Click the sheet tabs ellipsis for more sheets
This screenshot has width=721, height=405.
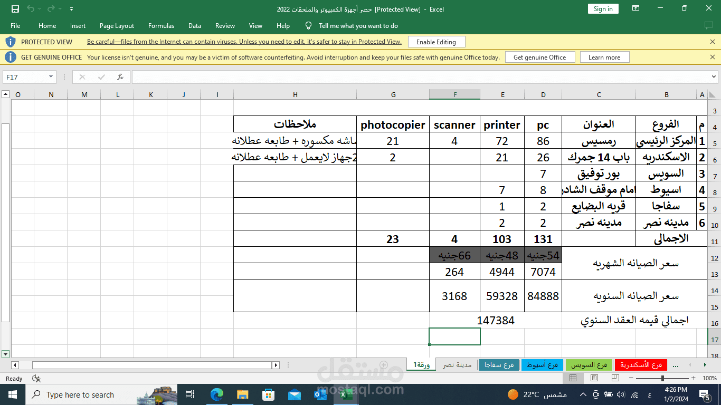(675, 365)
